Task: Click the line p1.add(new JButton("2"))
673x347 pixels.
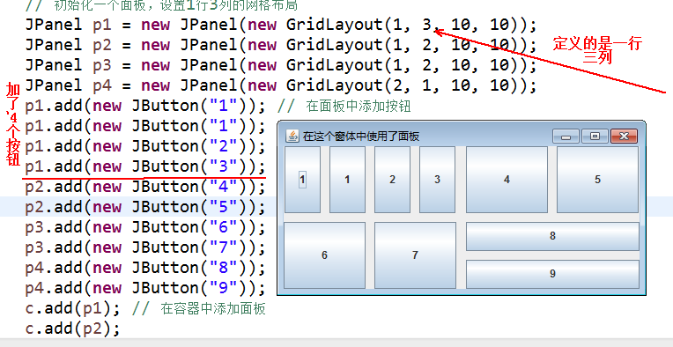Action: tap(146, 146)
